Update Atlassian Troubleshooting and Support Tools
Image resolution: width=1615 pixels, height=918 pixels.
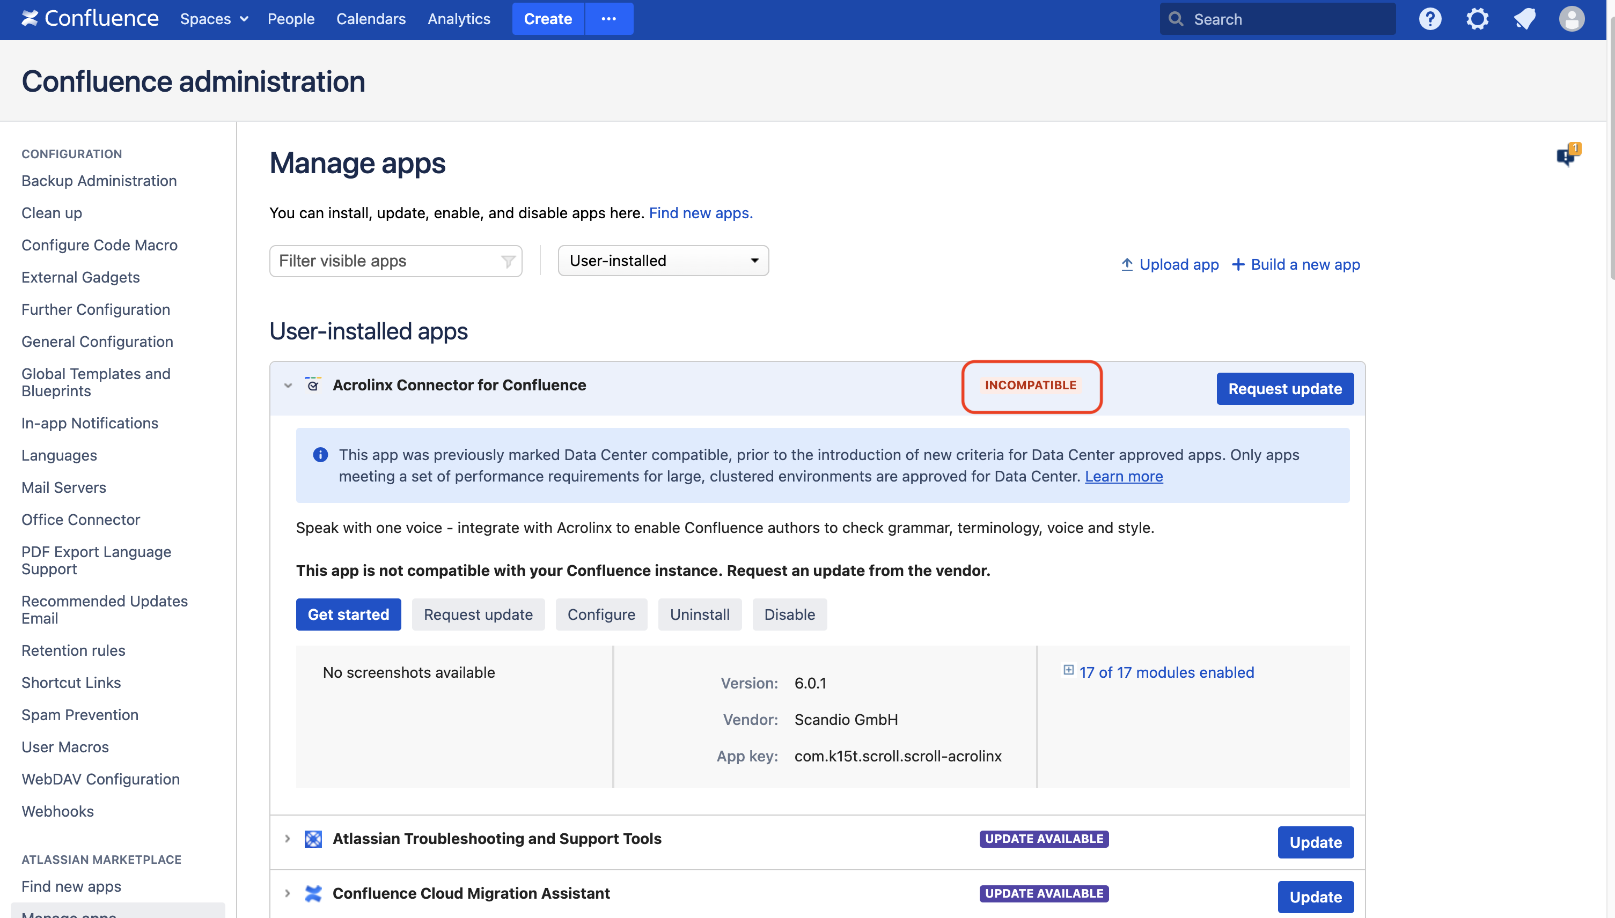[1316, 842]
